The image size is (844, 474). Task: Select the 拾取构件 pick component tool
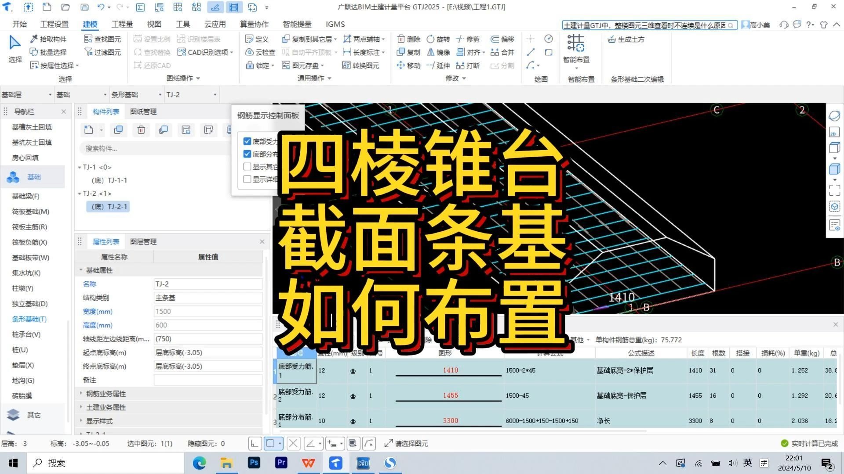(50, 39)
